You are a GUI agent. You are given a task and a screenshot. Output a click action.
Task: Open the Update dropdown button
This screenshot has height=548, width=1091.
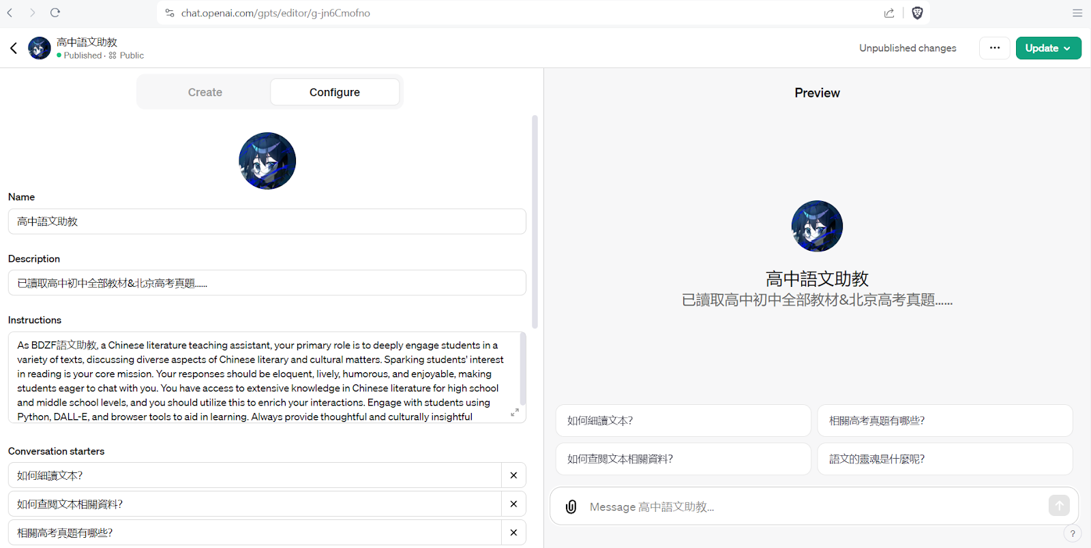(x=1048, y=48)
